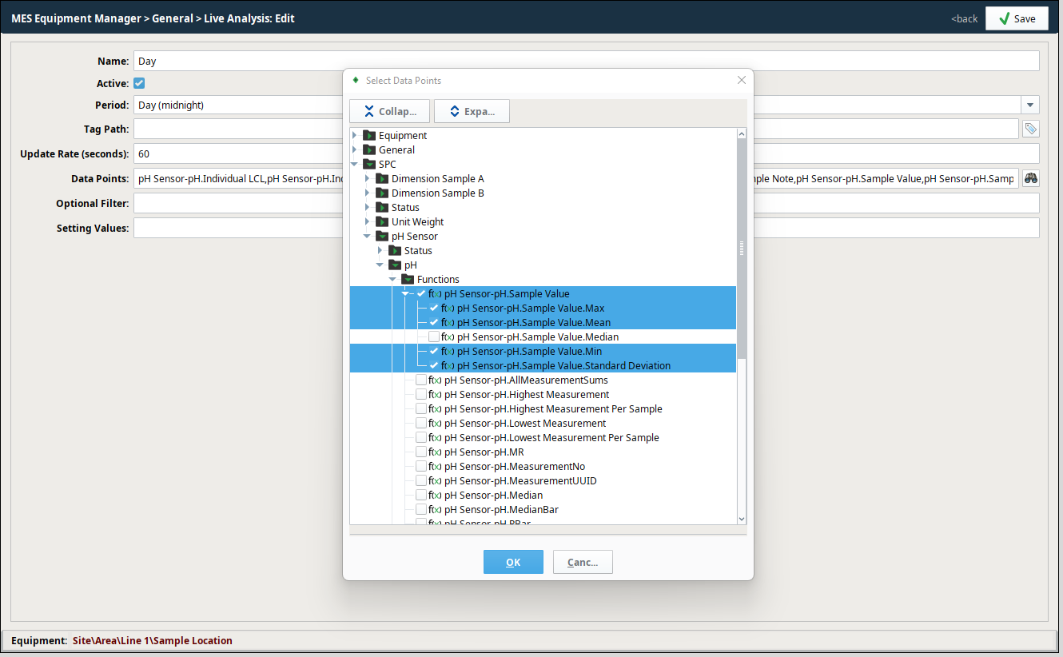The height and width of the screenshot is (657, 1063).
Task: Click the Unit Weight folder icon
Action: tap(382, 221)
